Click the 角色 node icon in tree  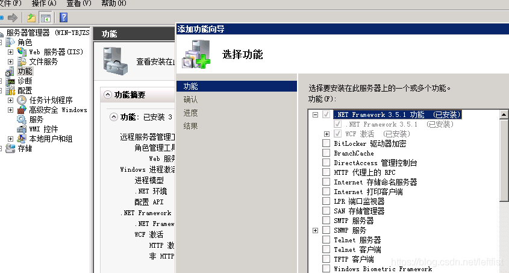point(10,42)
